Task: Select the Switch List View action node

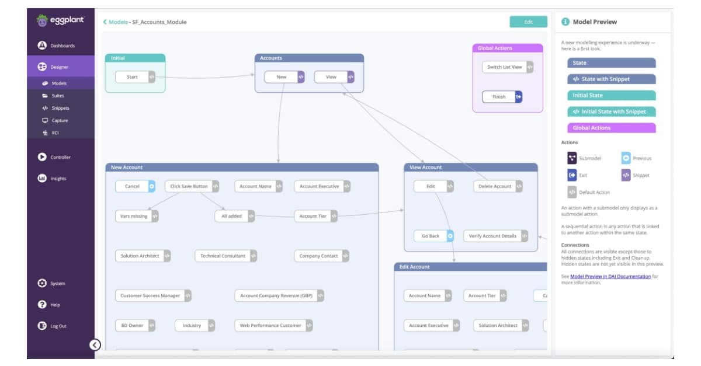Action: 508,67
